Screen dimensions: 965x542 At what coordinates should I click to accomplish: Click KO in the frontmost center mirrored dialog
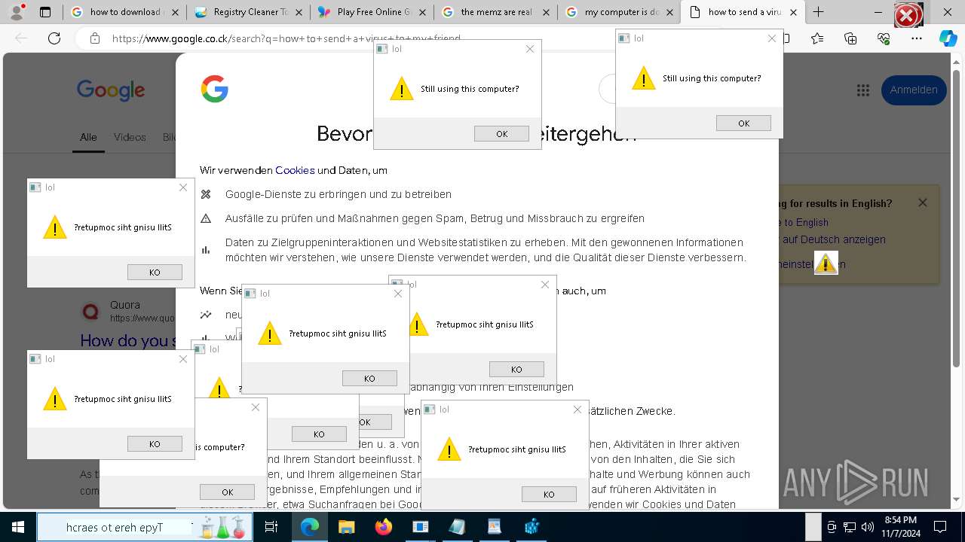(369, 379)
